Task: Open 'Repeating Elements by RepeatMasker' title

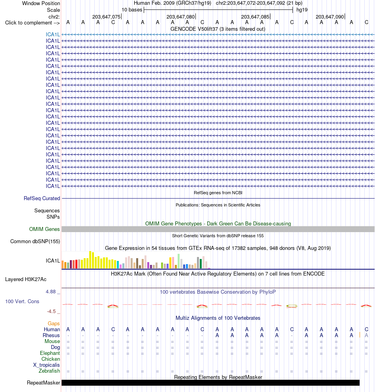Action: point(218,377)
